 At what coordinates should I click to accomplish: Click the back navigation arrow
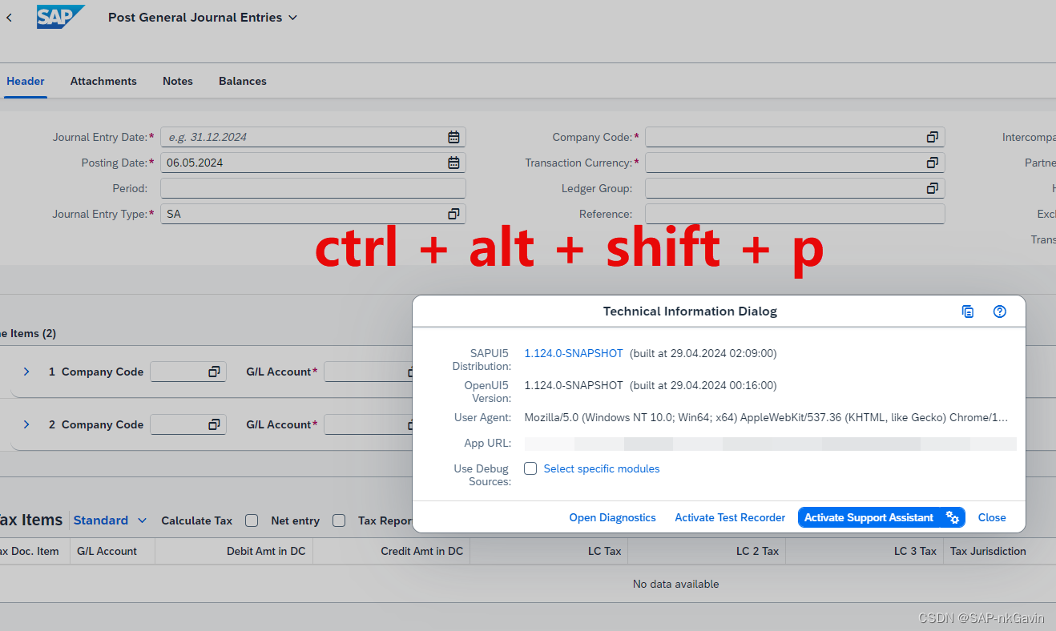point(9,16)
